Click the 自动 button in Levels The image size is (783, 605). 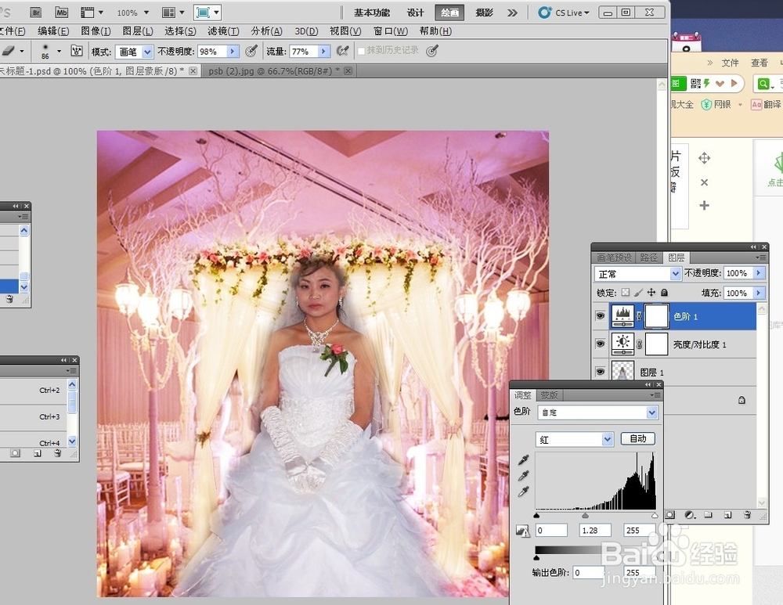637,439
